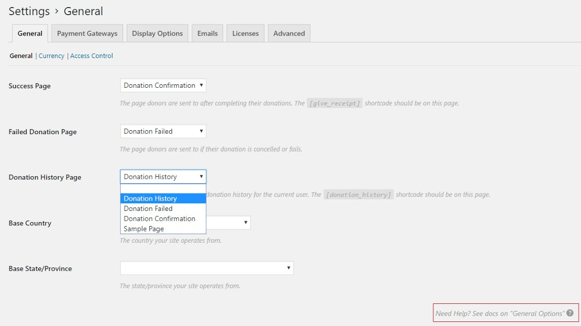Screen dimensions: 581x326
Task: Switch to the Advanced tab
Action: point(289,34)
